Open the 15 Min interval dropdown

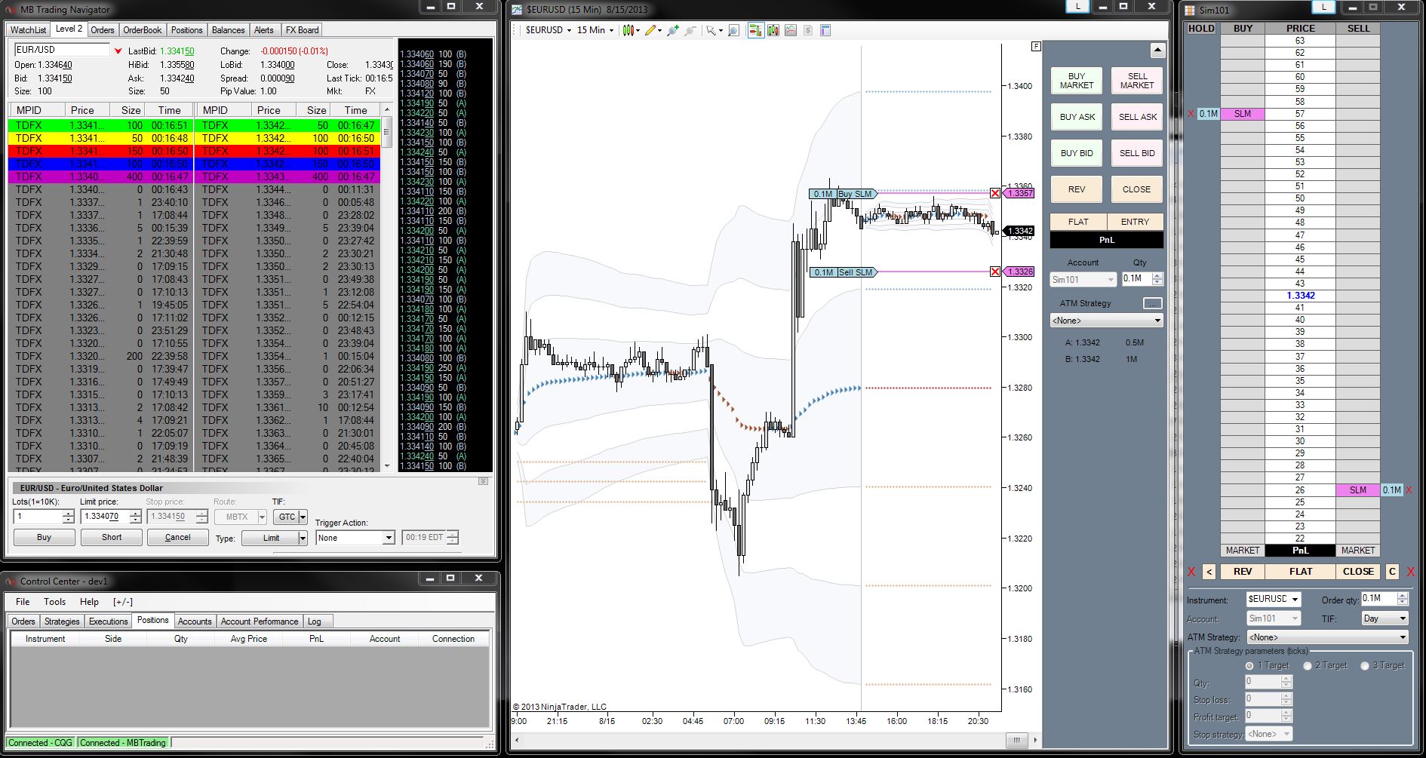[595, 30]
